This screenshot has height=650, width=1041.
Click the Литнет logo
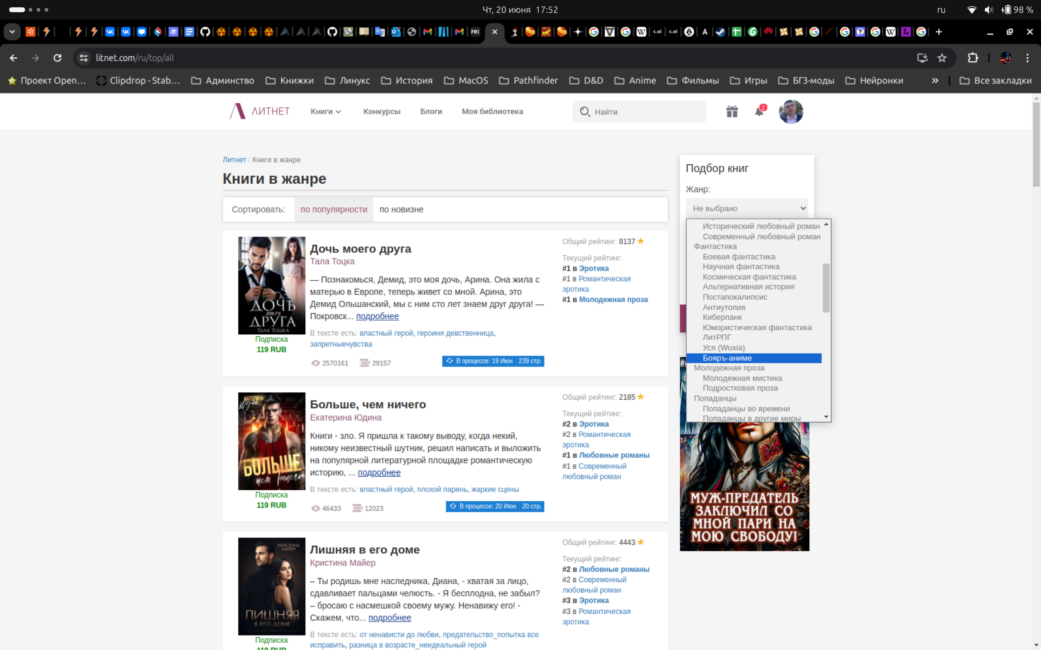coord(259,111)
